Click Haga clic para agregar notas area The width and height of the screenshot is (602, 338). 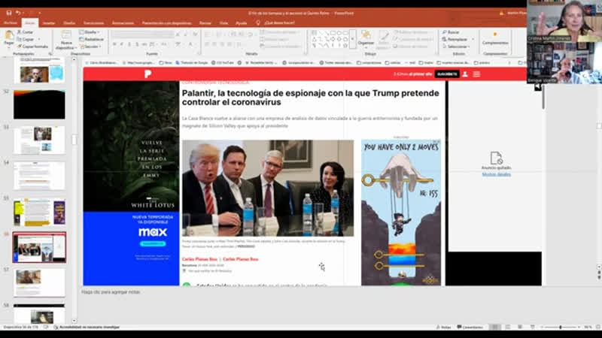111,292
